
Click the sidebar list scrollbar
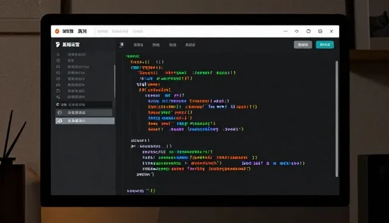[114, 81]
